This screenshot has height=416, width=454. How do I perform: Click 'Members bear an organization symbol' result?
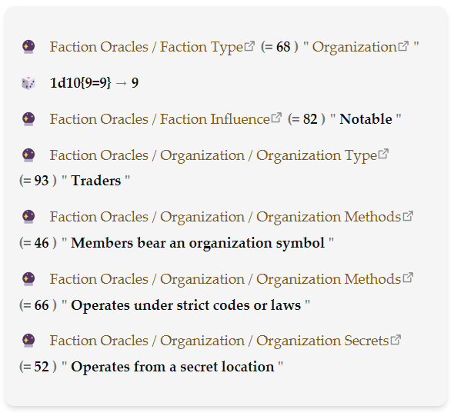(x=198, y=243)
